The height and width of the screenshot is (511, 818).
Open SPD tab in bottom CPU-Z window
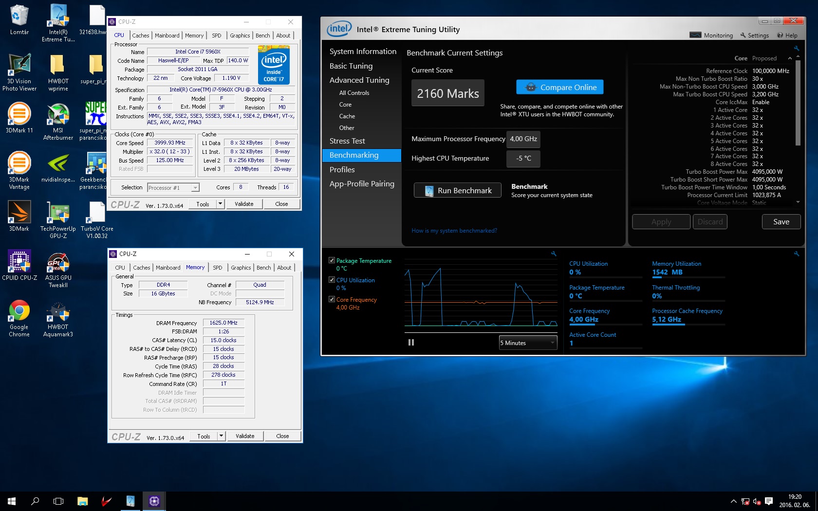pyautogui.click(x=218, y=268)
